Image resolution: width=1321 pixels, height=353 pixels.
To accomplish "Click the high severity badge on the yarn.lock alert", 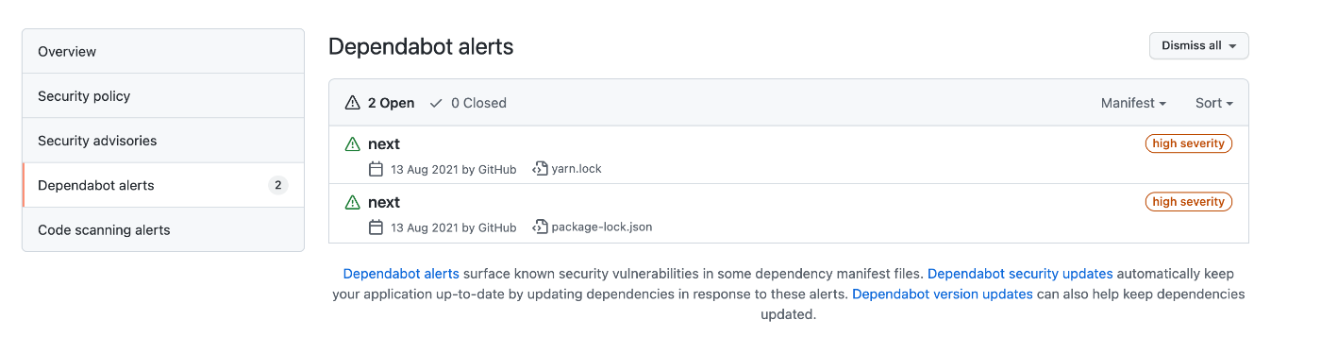I will [x=1189, y=143].
